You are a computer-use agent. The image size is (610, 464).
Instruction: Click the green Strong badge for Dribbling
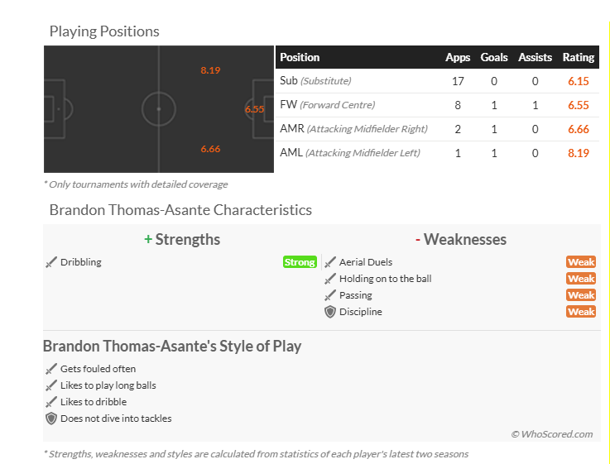(x=300, y=262)
